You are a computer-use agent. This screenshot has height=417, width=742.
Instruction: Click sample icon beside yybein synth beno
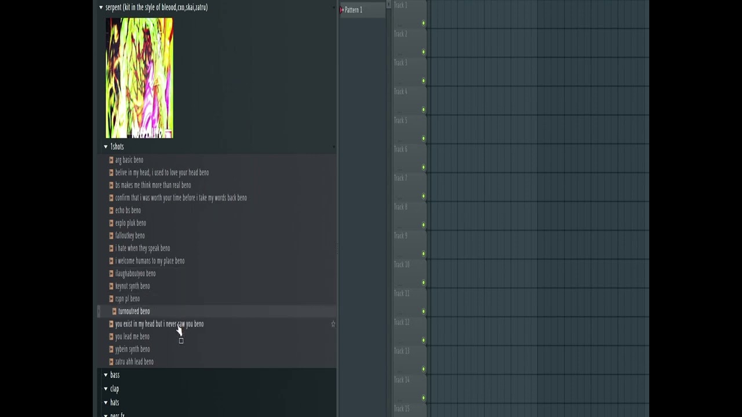pos(111,349)
